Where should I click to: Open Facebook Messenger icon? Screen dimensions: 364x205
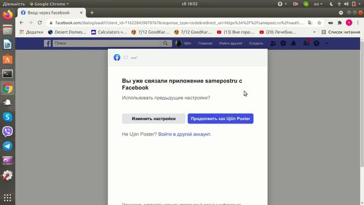(x=283, y=43)
